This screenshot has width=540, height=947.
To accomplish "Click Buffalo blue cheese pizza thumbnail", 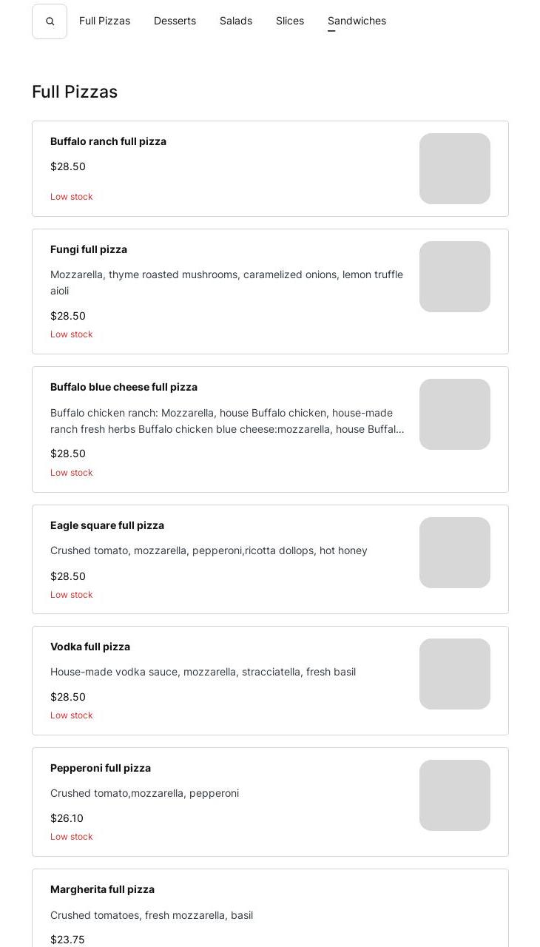I will (454, 414).
